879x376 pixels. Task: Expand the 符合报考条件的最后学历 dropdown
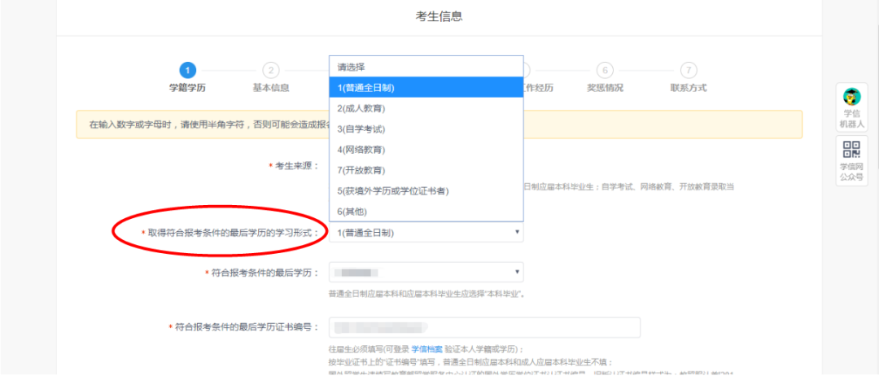426,272
